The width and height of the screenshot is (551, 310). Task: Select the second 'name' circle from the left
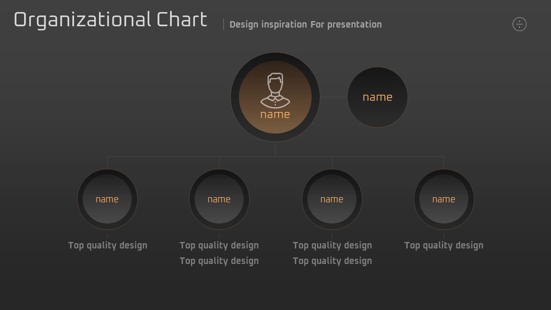coord(219,199)
